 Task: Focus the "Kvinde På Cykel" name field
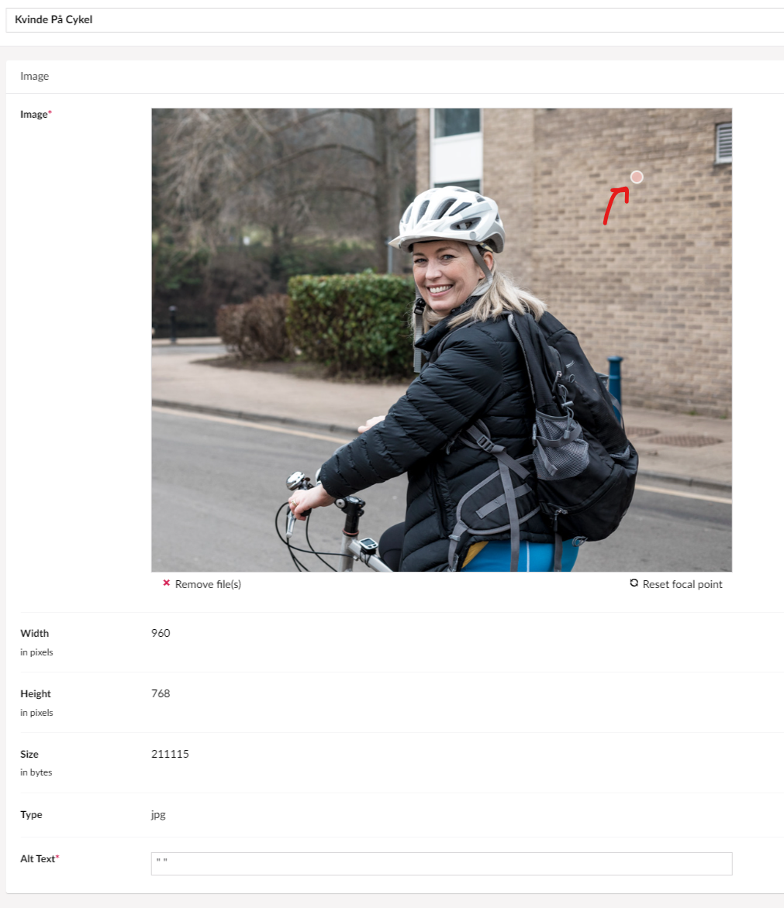click(x=395, y=19)
